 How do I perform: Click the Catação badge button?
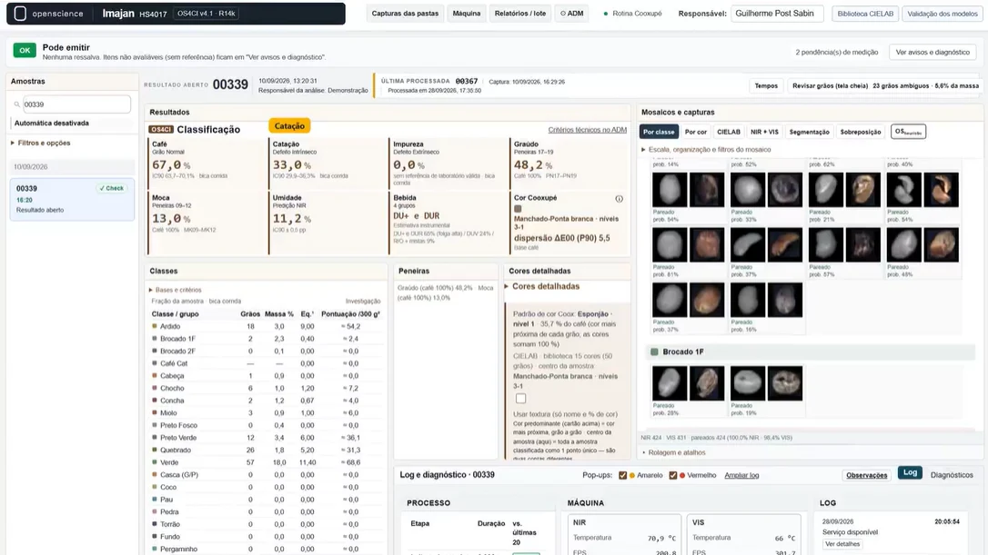click(289, 126)
